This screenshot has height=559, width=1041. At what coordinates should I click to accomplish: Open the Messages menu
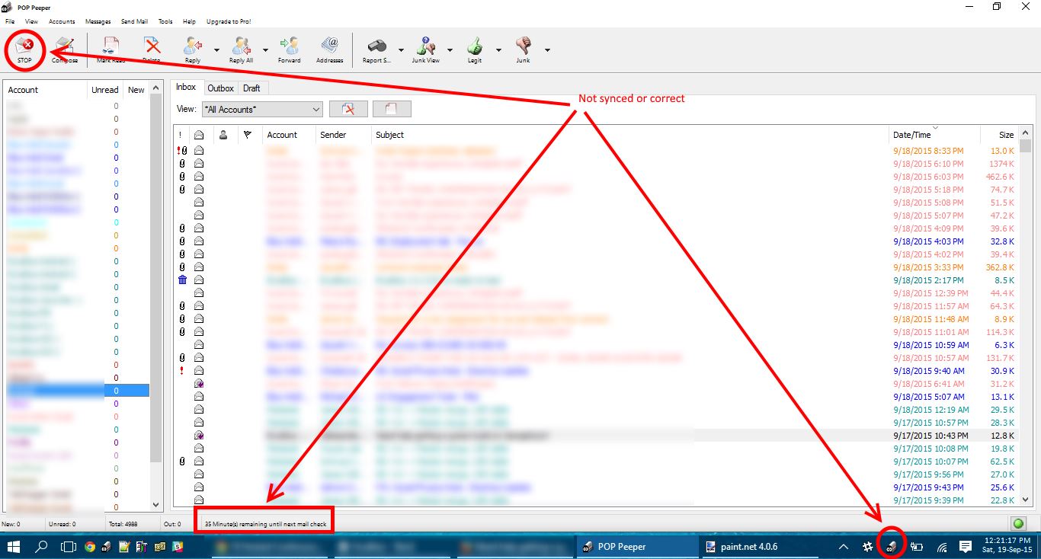point(98,21)
